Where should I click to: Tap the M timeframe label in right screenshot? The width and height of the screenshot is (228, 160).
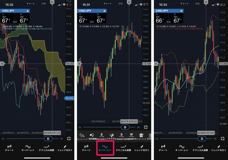coord(215,139)
